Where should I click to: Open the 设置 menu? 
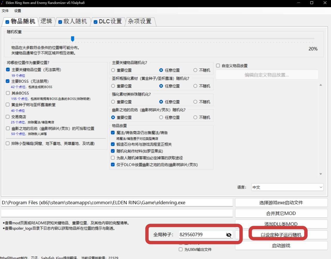click(18, 11)
